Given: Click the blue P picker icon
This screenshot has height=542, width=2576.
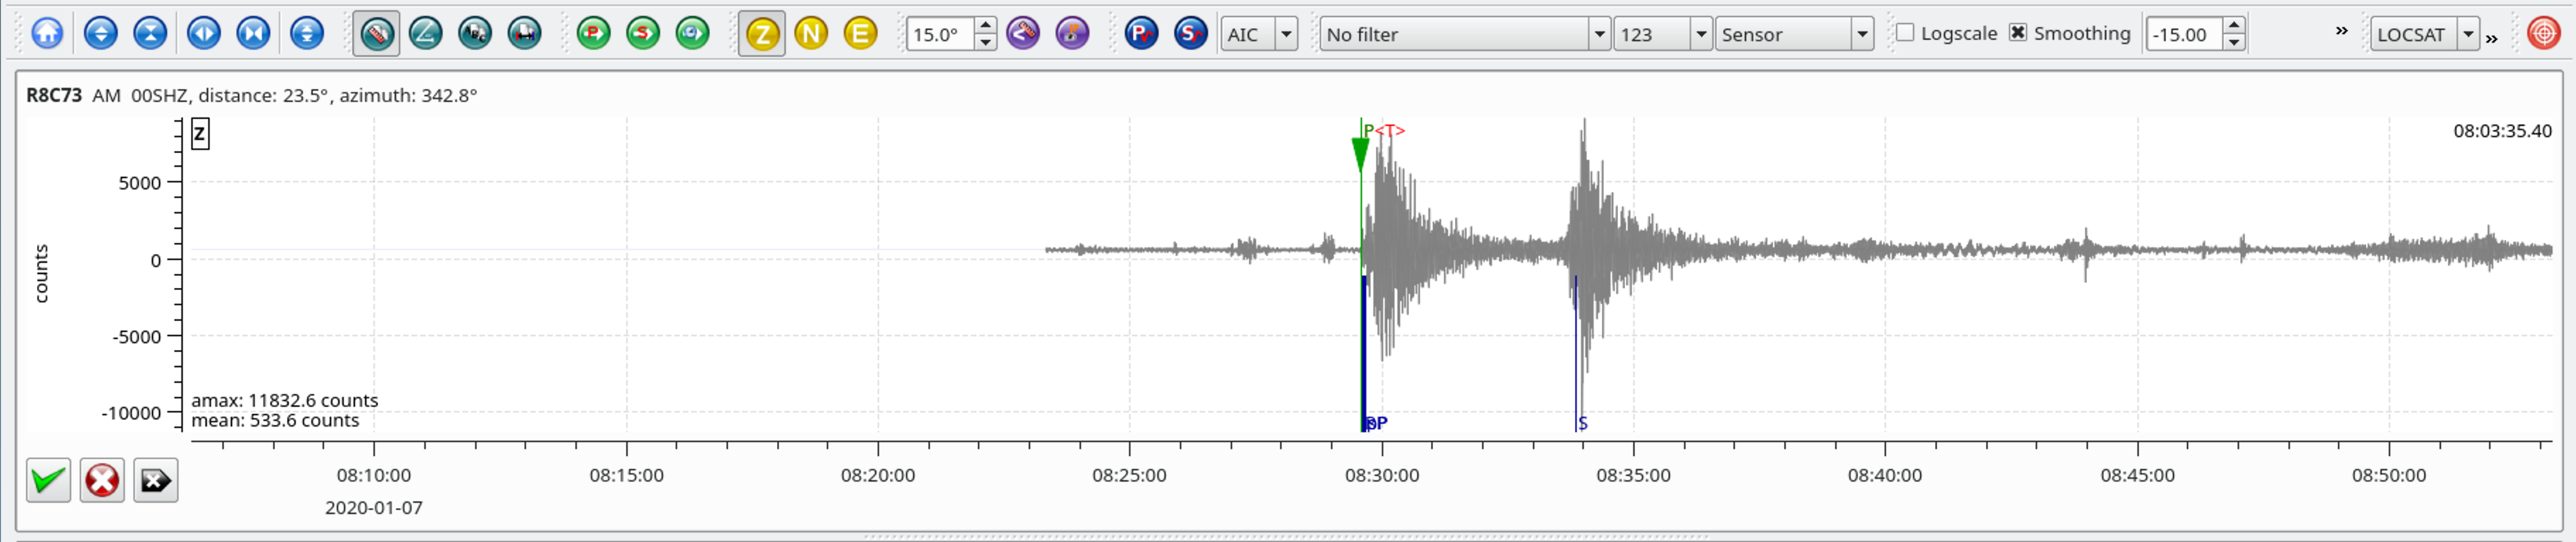Looking at the screenshot, I should pyautogui.click(x=1141, y=33).
